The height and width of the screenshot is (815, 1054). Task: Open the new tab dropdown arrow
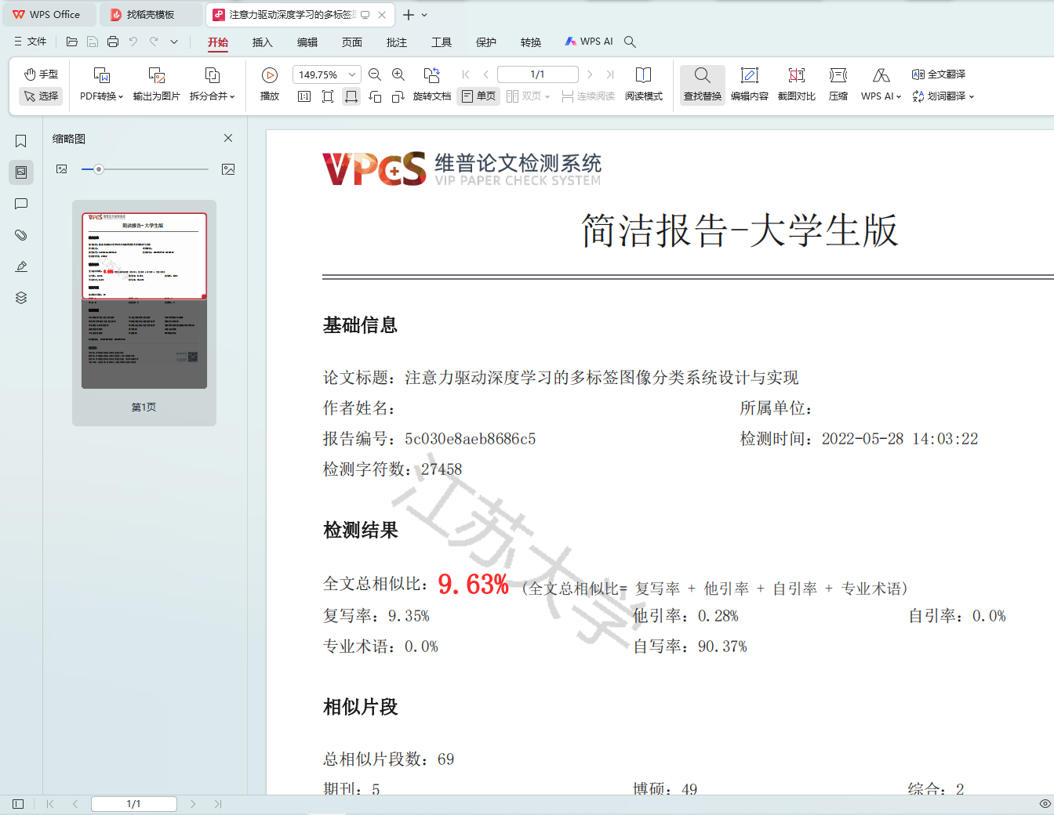[x=425, y=15]
